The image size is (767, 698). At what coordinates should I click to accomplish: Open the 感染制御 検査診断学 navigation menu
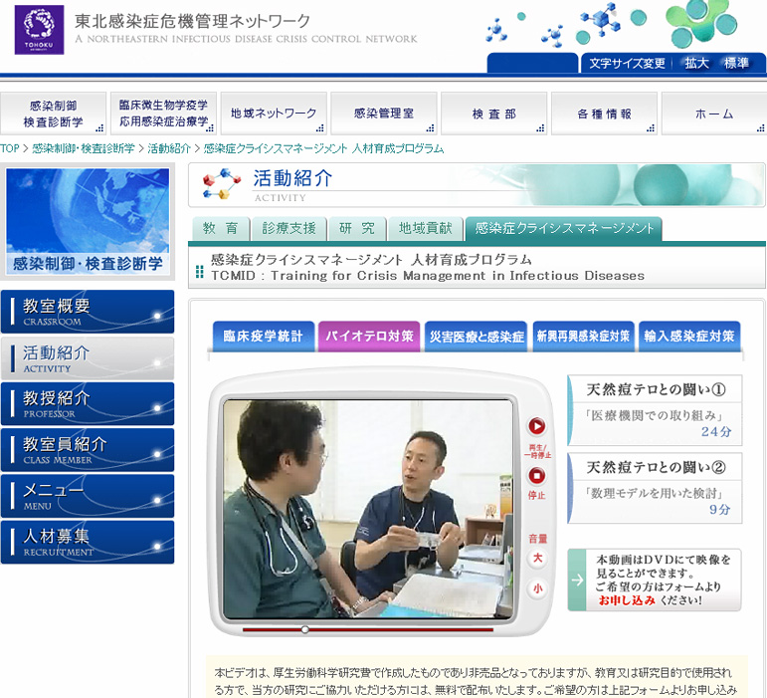point(54,114)
